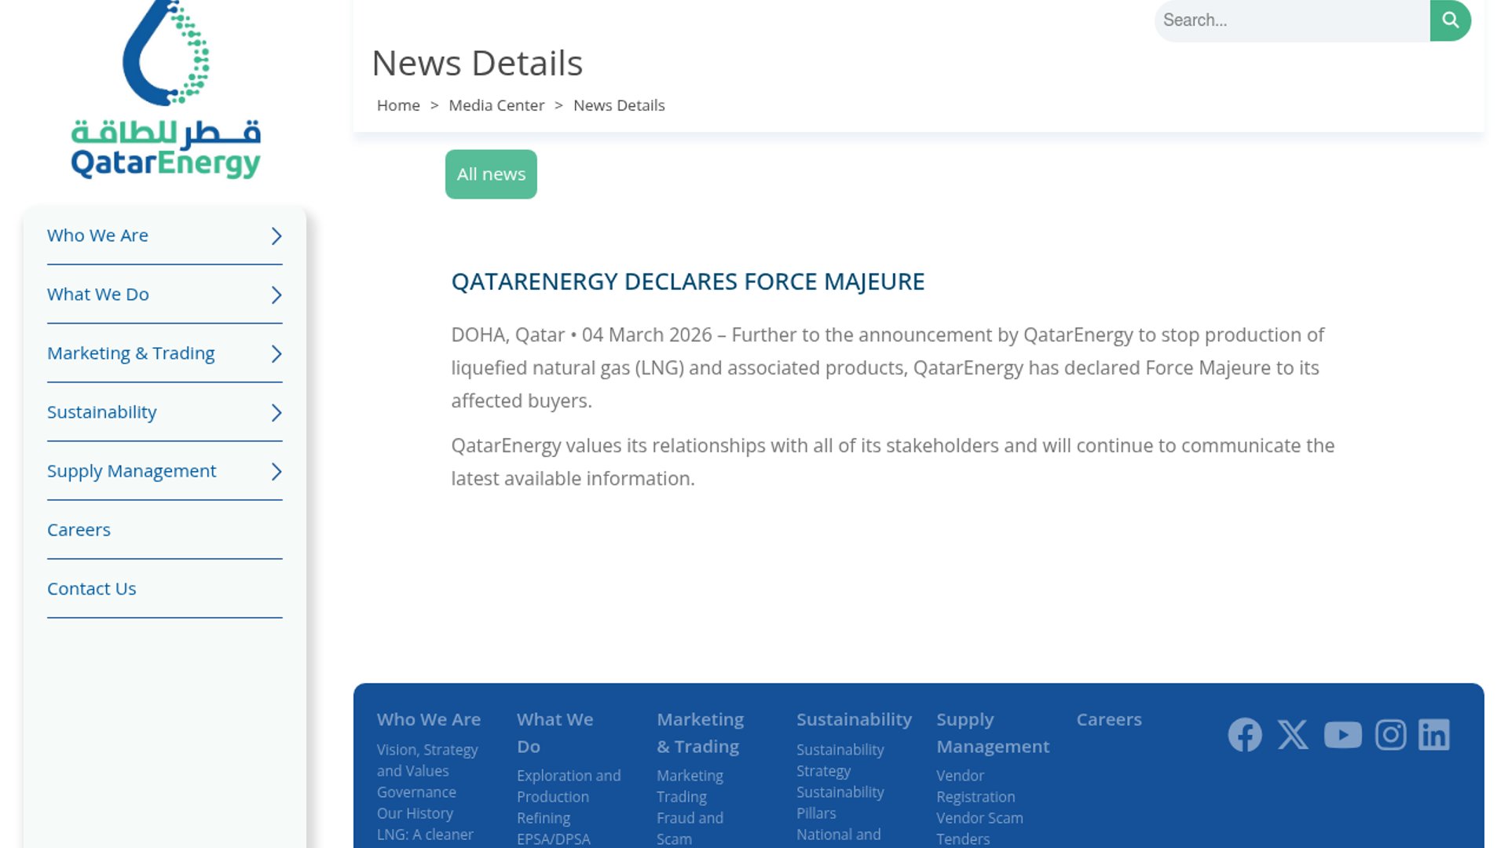Expand the Sustainability sidebar chevron

pyautogui.click(x=276, y=413)
